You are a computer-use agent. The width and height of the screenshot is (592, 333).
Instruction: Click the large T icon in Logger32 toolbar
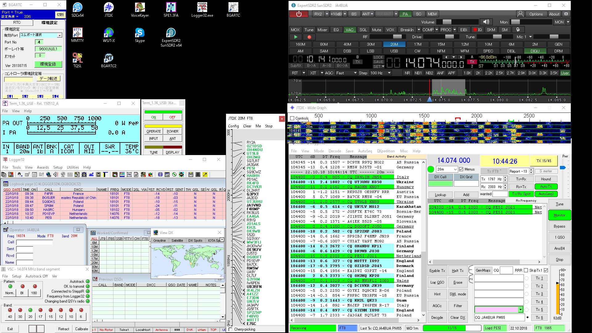pyautogui.click(x=105, y=175)
